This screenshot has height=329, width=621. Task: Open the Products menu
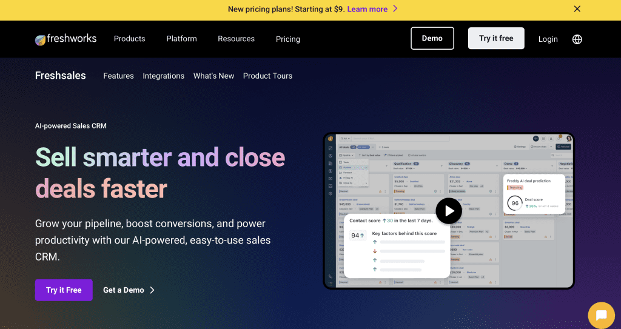pyautogui.click(x=130, y=39)
